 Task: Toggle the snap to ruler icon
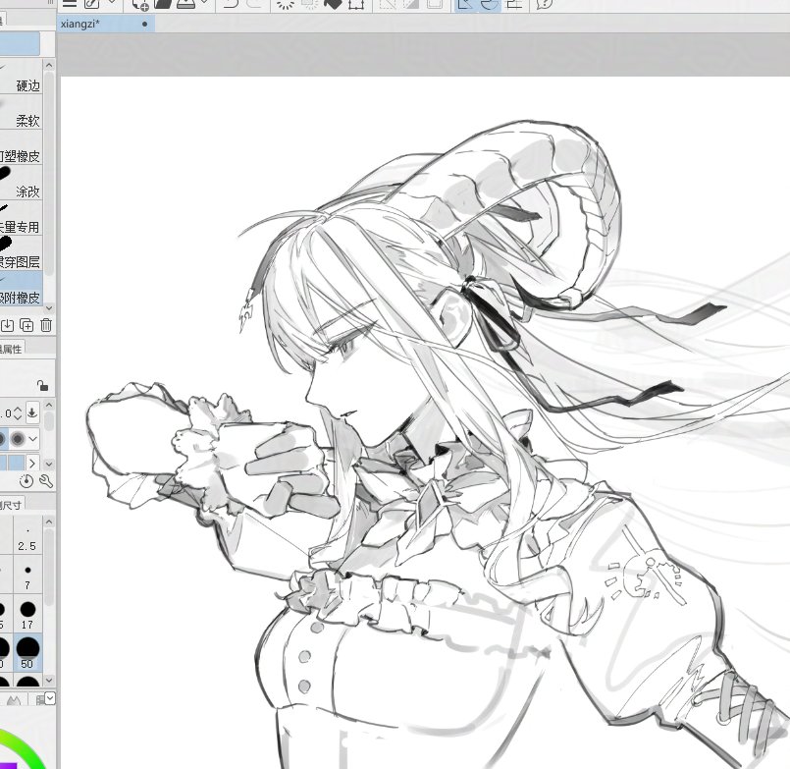(x=465, y=4)
